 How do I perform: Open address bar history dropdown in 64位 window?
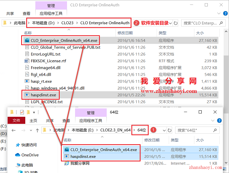click(x=164, y=130)
